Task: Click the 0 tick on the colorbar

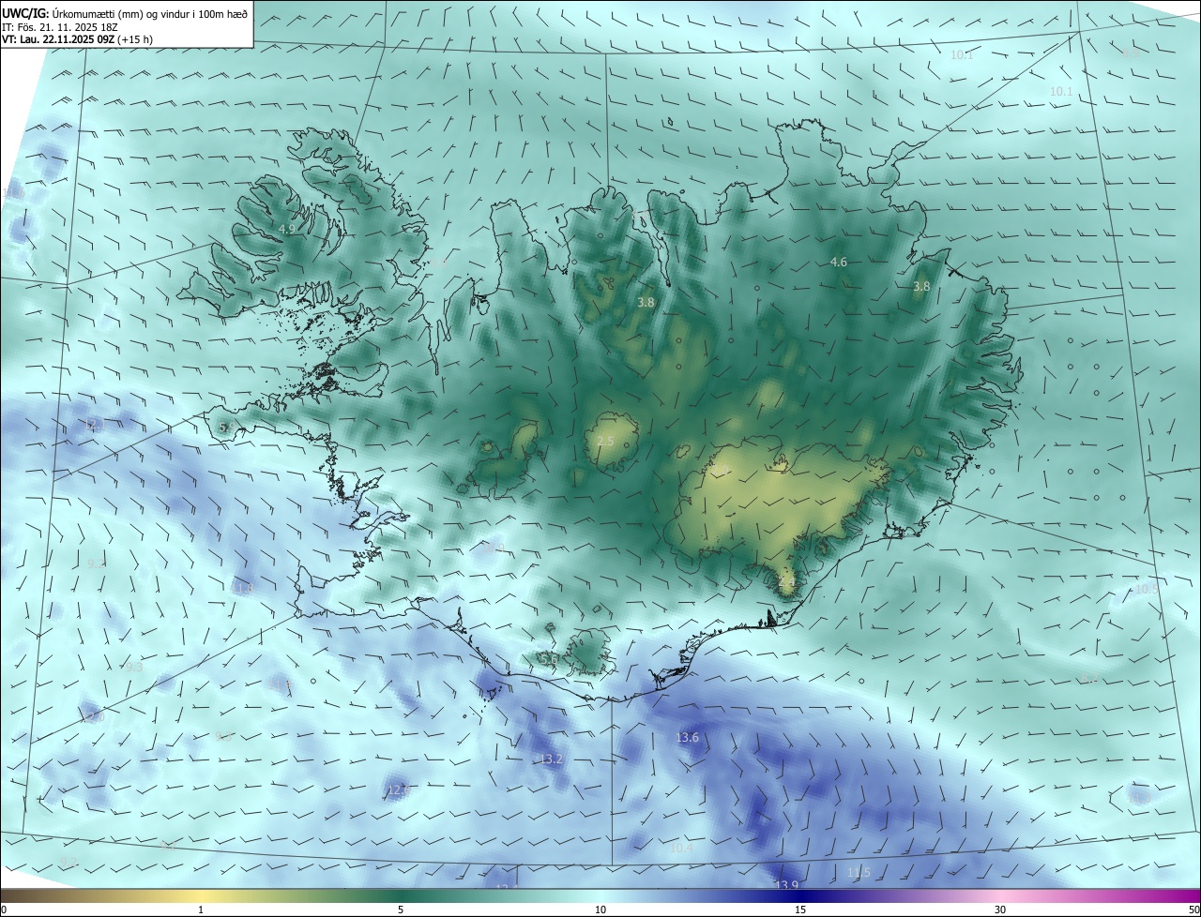Action: pyautogui.click(x=3, y=909)
